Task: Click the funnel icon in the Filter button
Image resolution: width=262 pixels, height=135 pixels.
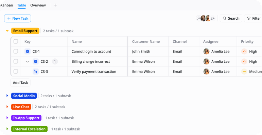Action: click(249, 18)
